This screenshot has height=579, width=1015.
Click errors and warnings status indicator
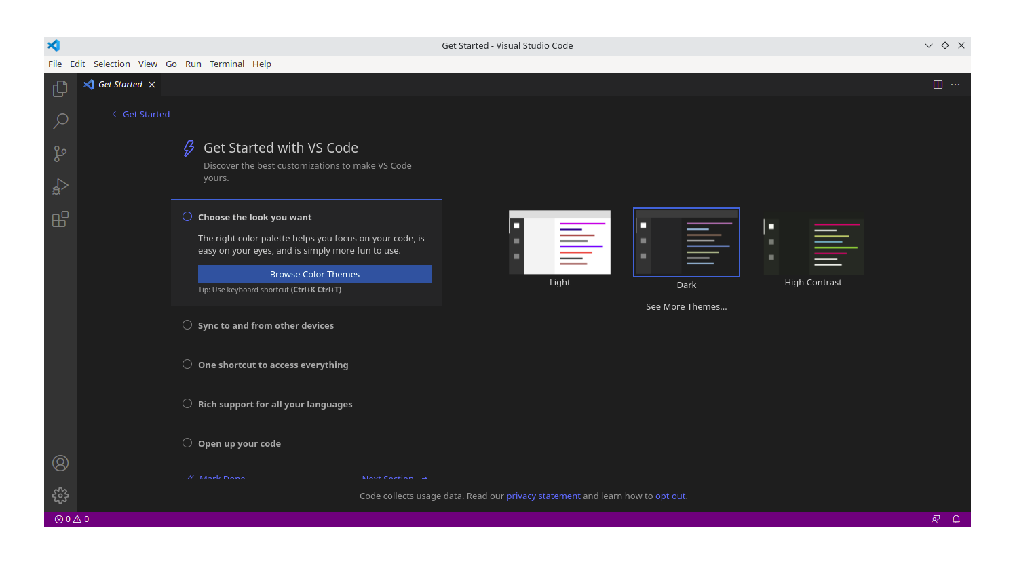(x=72, y=519)
